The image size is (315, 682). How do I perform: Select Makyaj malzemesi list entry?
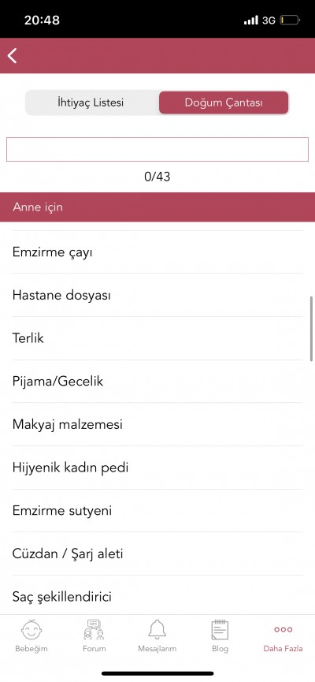[x=157, y=424]
